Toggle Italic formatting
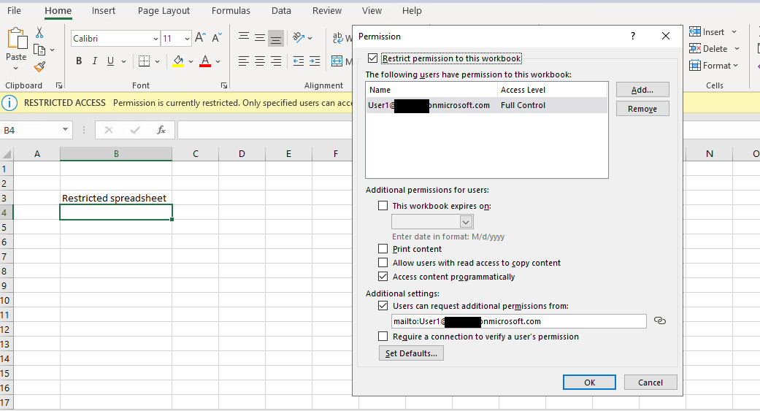The image size is (760, 411). point(94,61)
